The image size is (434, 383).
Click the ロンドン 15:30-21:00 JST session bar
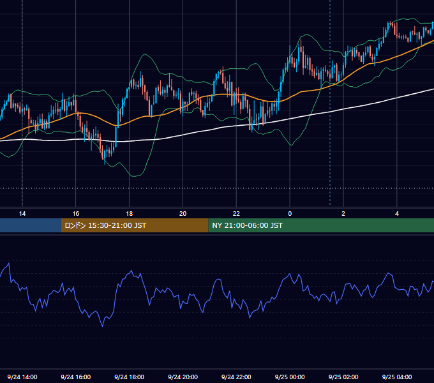tap(135, 225)
